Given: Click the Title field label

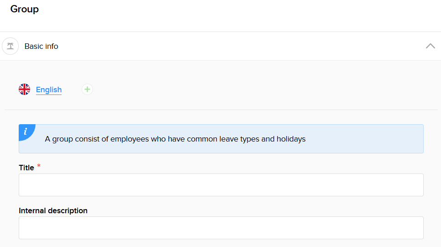Looking at the screenshot, I should 26,168.
